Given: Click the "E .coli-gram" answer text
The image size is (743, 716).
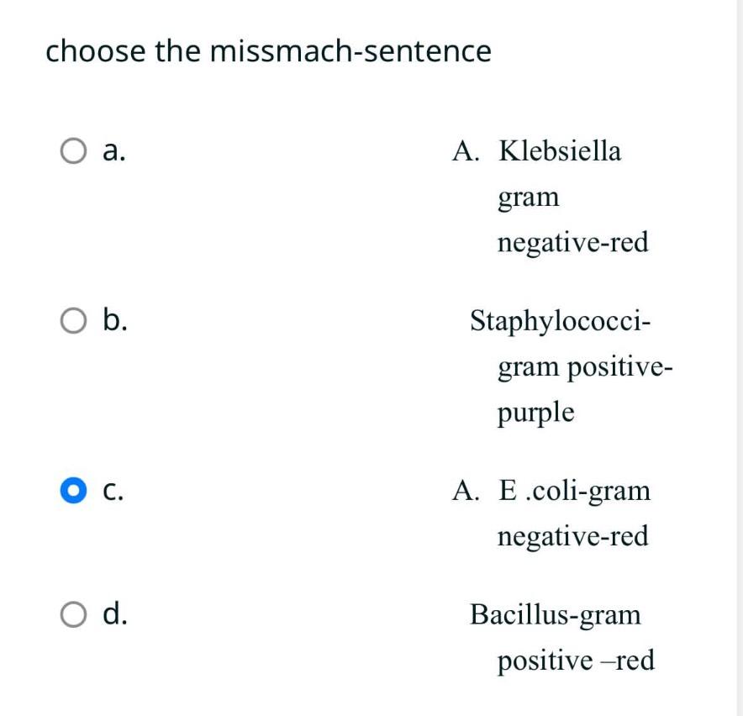Looking at the screenshot, I should pyautogui.click(x=574, y=490).
